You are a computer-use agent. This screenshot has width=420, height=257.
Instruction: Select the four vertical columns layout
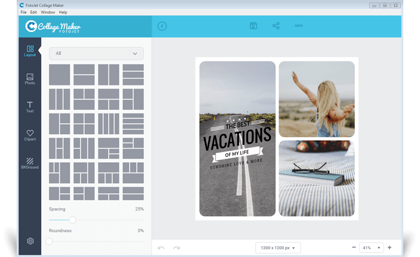tap(109, 123)
